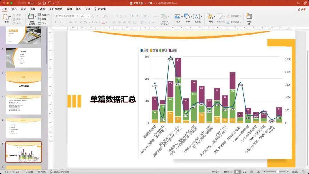
Task: Undo the last action
Action: coord(50,3)
